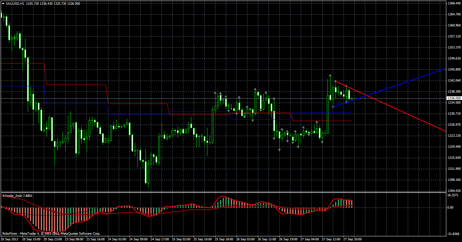
Task: Click price level 1345.890 on the scale
Action: tap(454, 70)
